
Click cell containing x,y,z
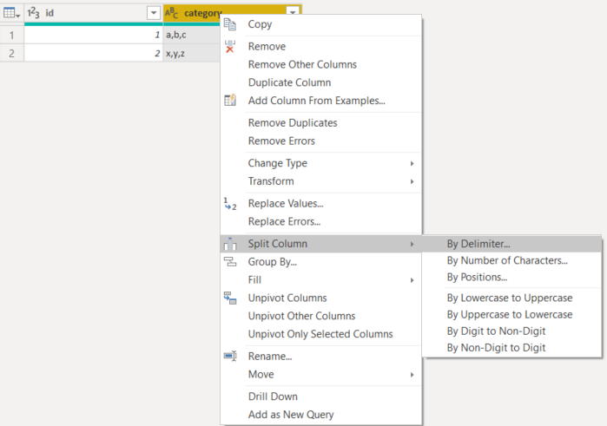click(192, 53)
